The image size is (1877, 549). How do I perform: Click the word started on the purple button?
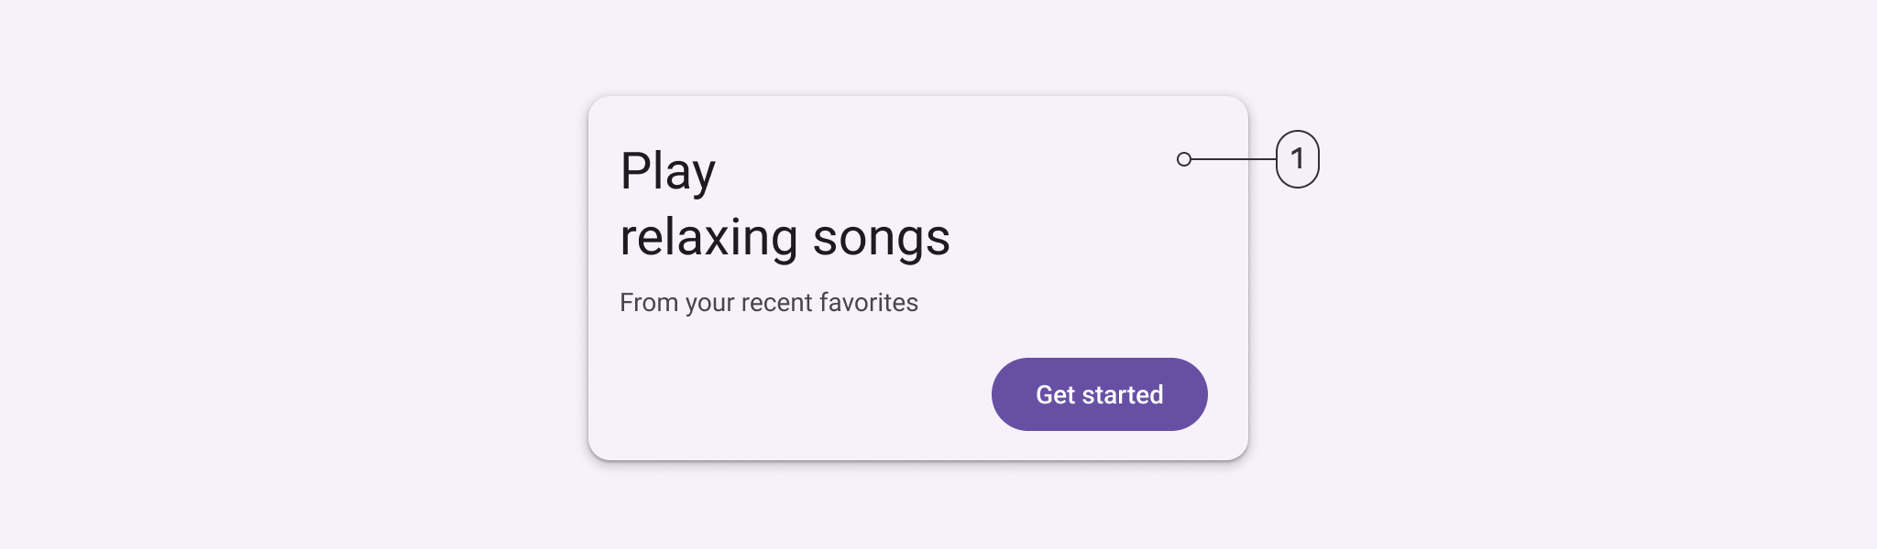tap(1123, 394)
